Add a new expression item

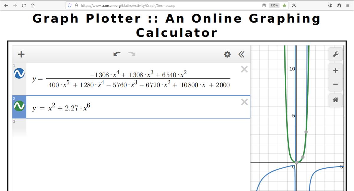point(21,54)
